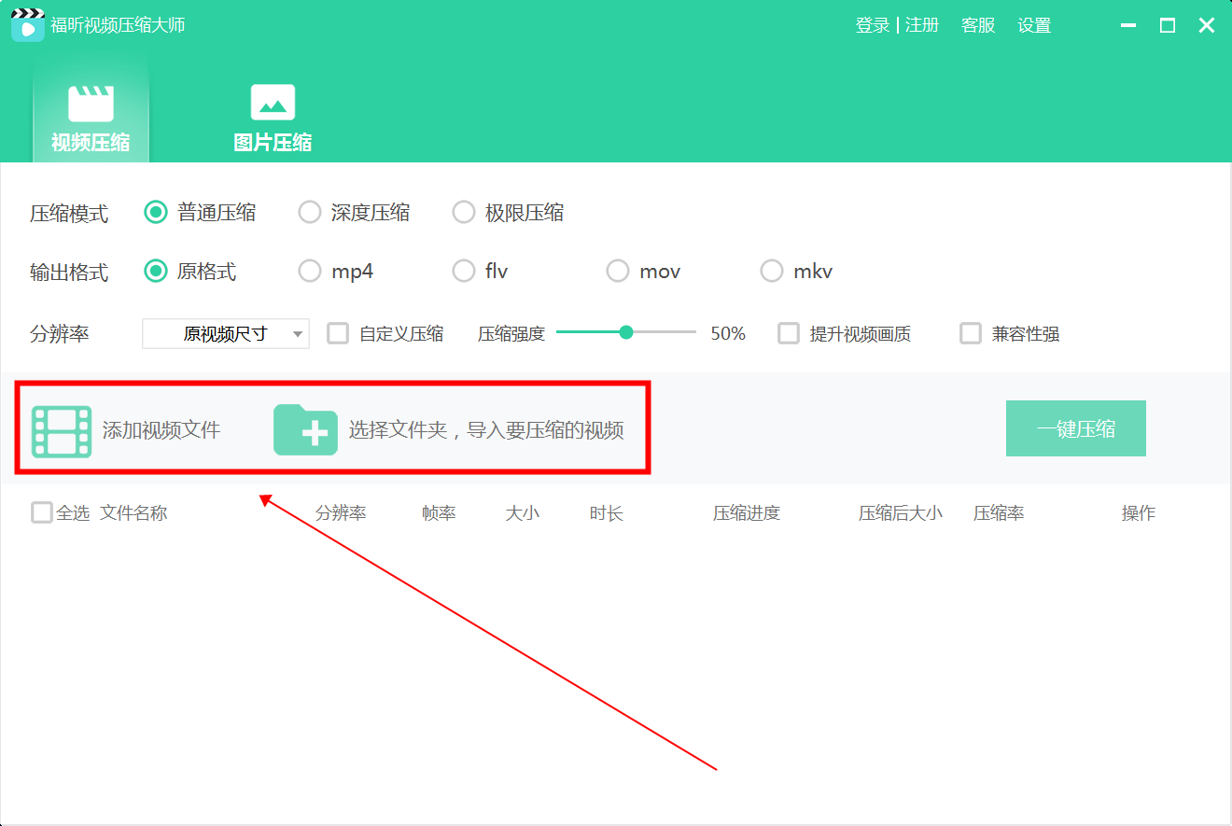Close the application window

(1207, 25)
